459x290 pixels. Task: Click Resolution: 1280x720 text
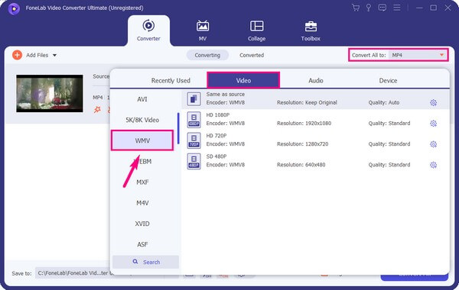click(x=302, y=144)
